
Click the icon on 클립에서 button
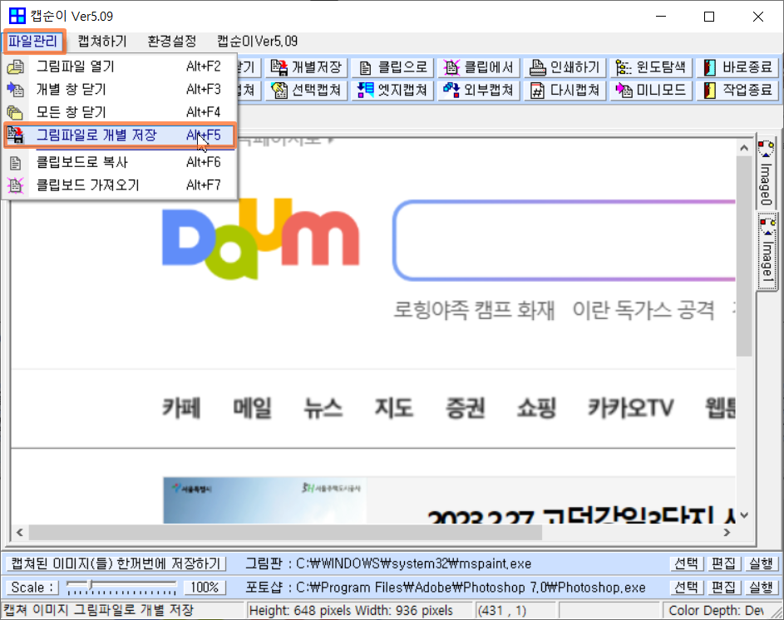click(x=451, y=67)
